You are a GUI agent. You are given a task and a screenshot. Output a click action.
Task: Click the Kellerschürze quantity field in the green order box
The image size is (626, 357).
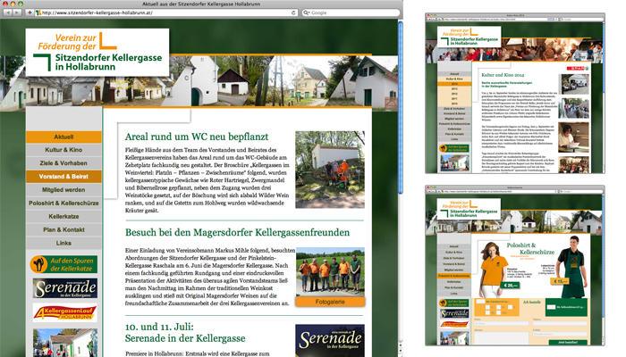point(552,307)
